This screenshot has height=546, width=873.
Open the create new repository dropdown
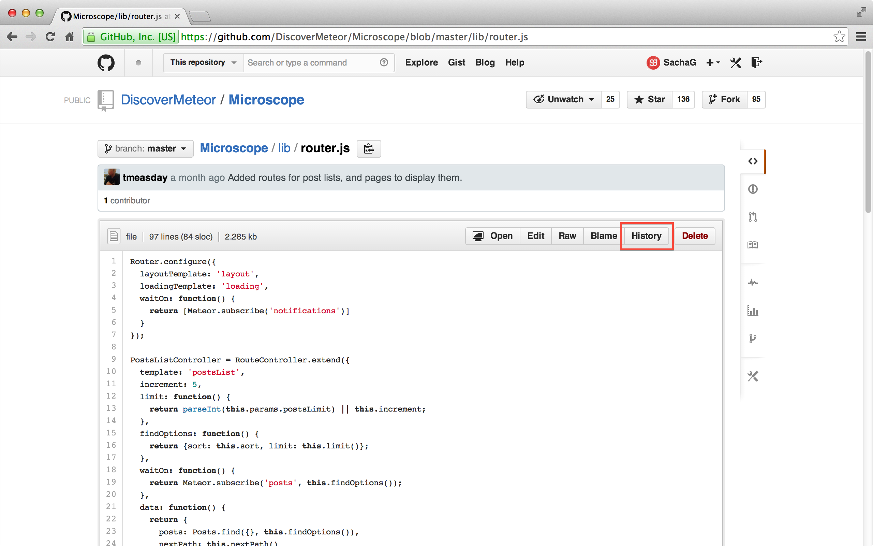(x=712, y=62)
